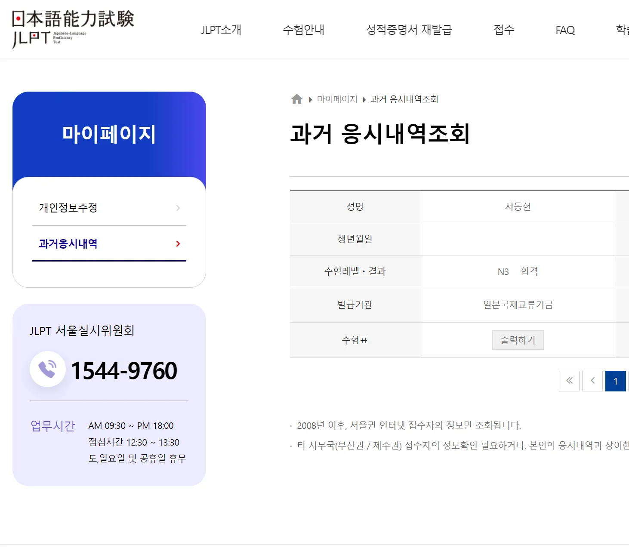The width and height of the screenshot is (629, 551).
Task: Click the phone icon beside 1544-9760
Action: point(47,369)
